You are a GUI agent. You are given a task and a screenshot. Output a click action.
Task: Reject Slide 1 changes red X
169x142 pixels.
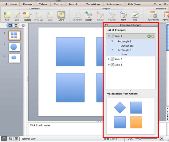153,36
